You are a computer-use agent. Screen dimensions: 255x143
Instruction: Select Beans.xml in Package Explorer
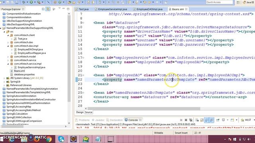pos(20,71)
